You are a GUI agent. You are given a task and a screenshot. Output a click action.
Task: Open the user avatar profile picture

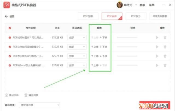coord(120,5)
